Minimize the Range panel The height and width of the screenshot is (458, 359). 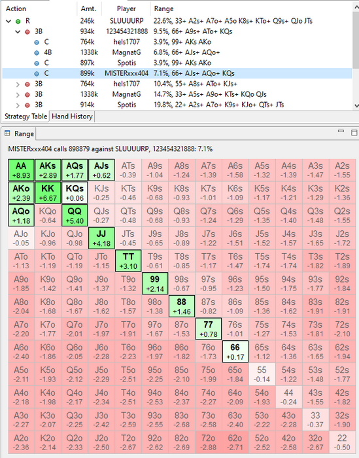coord(341,131)
